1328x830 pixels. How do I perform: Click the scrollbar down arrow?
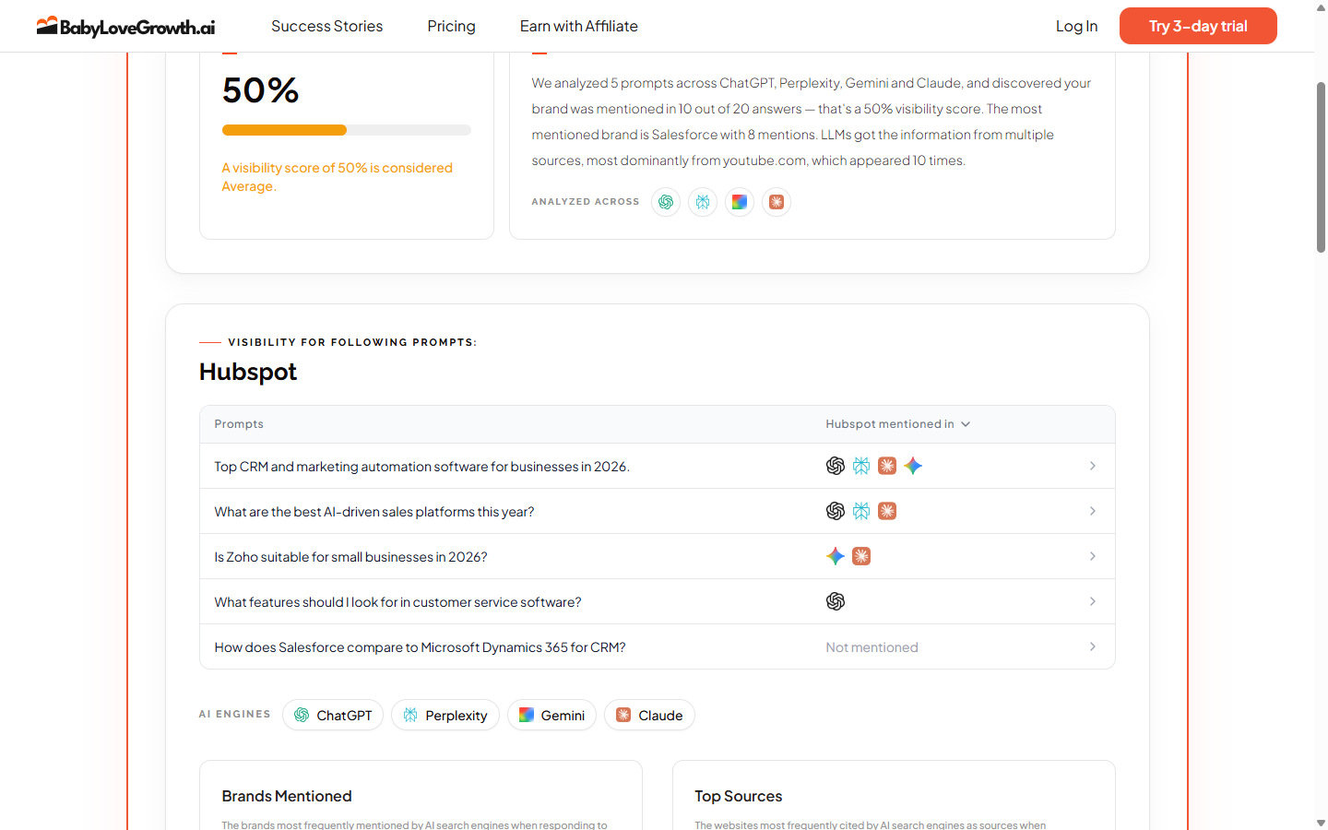tap(1321, 823)
